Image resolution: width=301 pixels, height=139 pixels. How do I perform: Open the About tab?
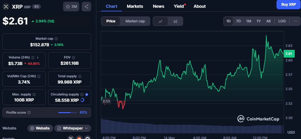click(200, 6)
